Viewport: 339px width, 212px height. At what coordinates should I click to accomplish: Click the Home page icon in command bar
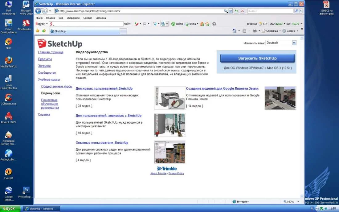coord(234,31)
